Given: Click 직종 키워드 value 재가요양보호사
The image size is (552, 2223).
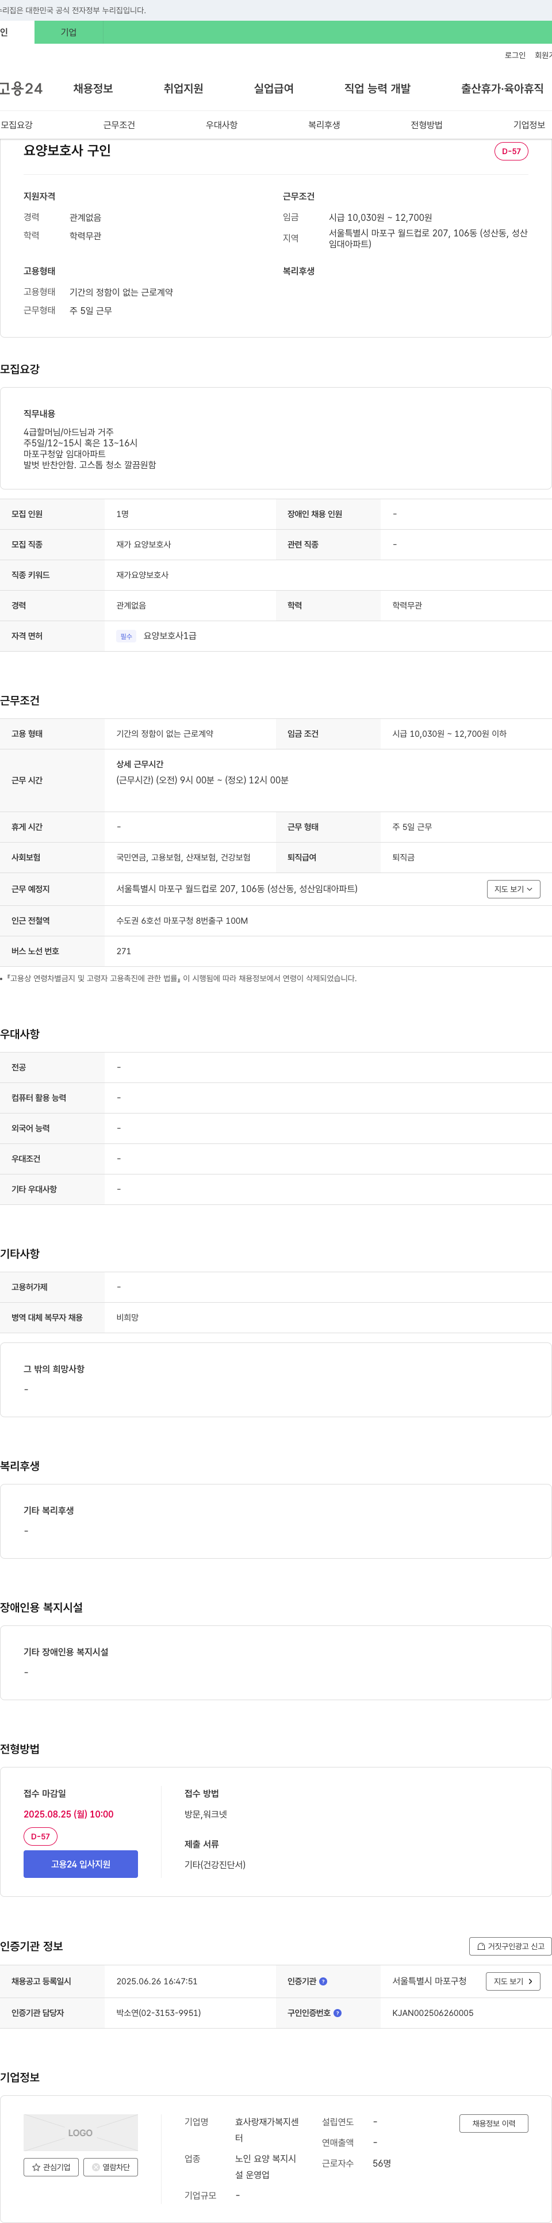Looking at the screenshot, I should click(x=143, y=575).
